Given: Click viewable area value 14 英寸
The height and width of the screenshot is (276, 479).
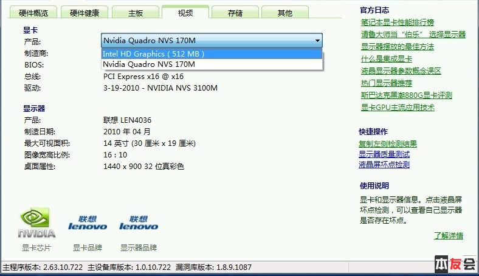Looking at the screenshot, I should click(150, 143).
